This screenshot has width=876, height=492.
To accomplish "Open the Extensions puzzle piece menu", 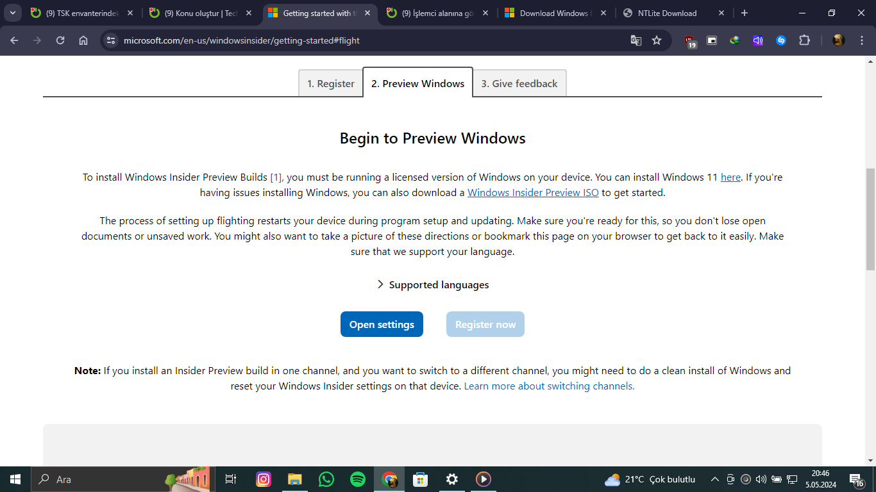I will point(804,40).
